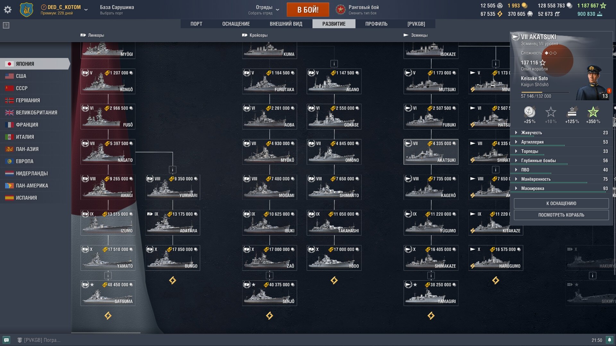Click info icon above Agano branch
616x346 pixels.
click(x=334, y=64)
